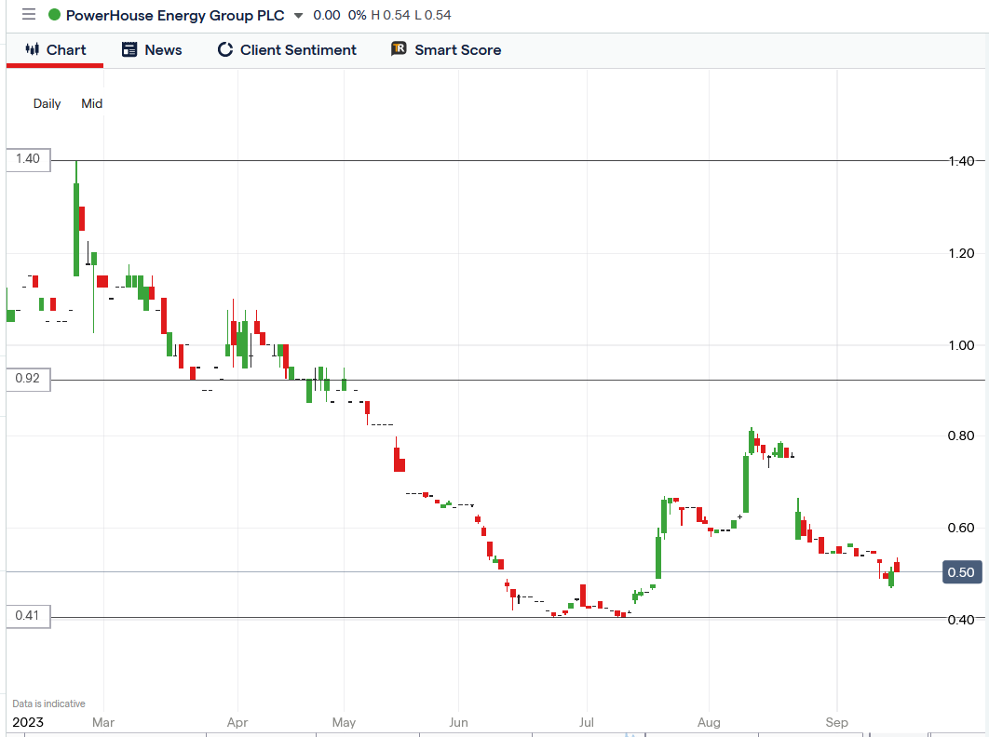Image resolution: width=989 pixels, height=737 pixels.
Task: Click the News newspaper icon
Action: click(x=129, y=49)
